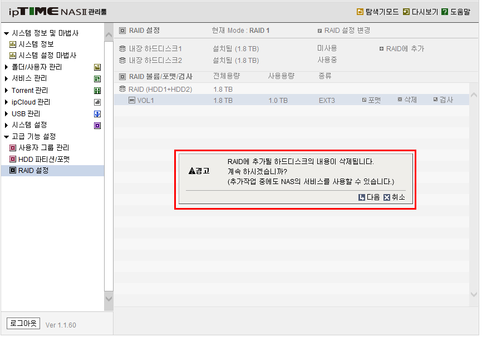Viewport: 482px width, 337px height.
Task: Click the RAID에 추가 link
Action: point(402,48)
